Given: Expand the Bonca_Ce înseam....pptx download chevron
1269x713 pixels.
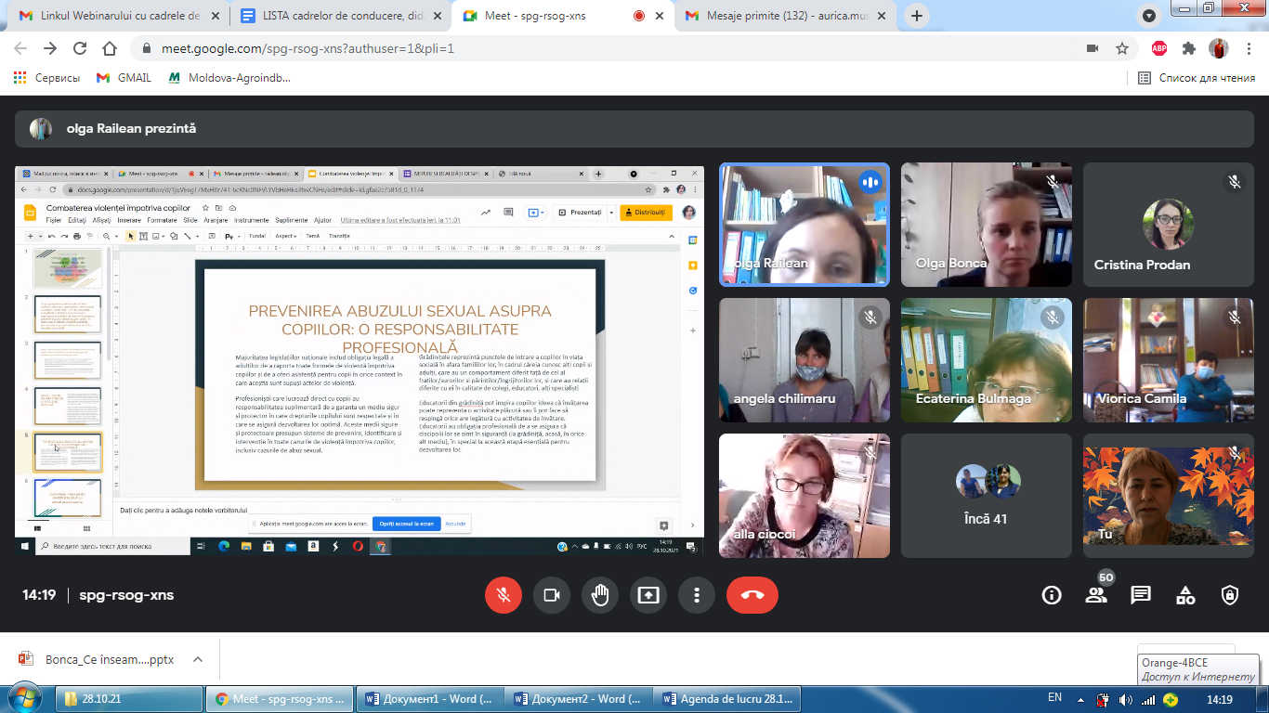Looking at the screenshot, I should [x=197, y=660].
